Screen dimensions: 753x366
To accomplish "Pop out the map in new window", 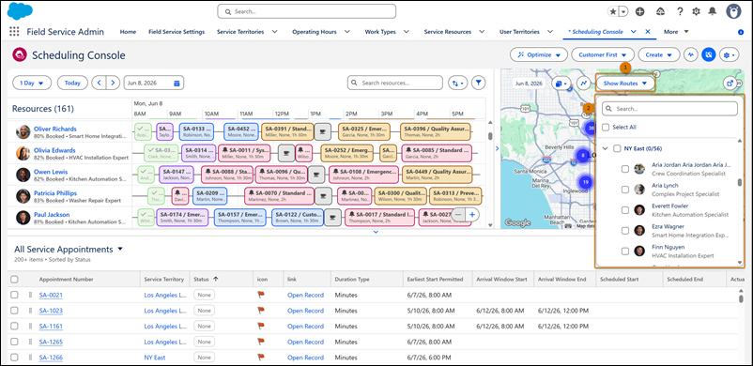I will 730,84.
